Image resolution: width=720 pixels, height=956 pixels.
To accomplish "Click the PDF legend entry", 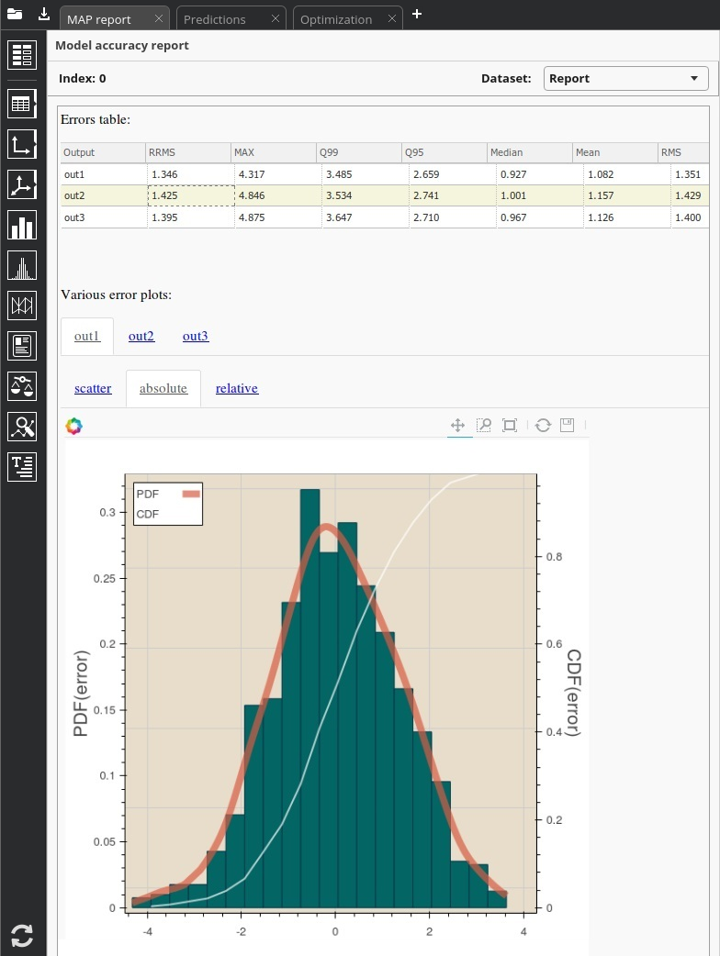I will coord(168,494).
